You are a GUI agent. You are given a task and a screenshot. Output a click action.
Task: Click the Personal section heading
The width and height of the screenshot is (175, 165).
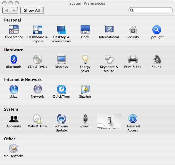[12, 20]
